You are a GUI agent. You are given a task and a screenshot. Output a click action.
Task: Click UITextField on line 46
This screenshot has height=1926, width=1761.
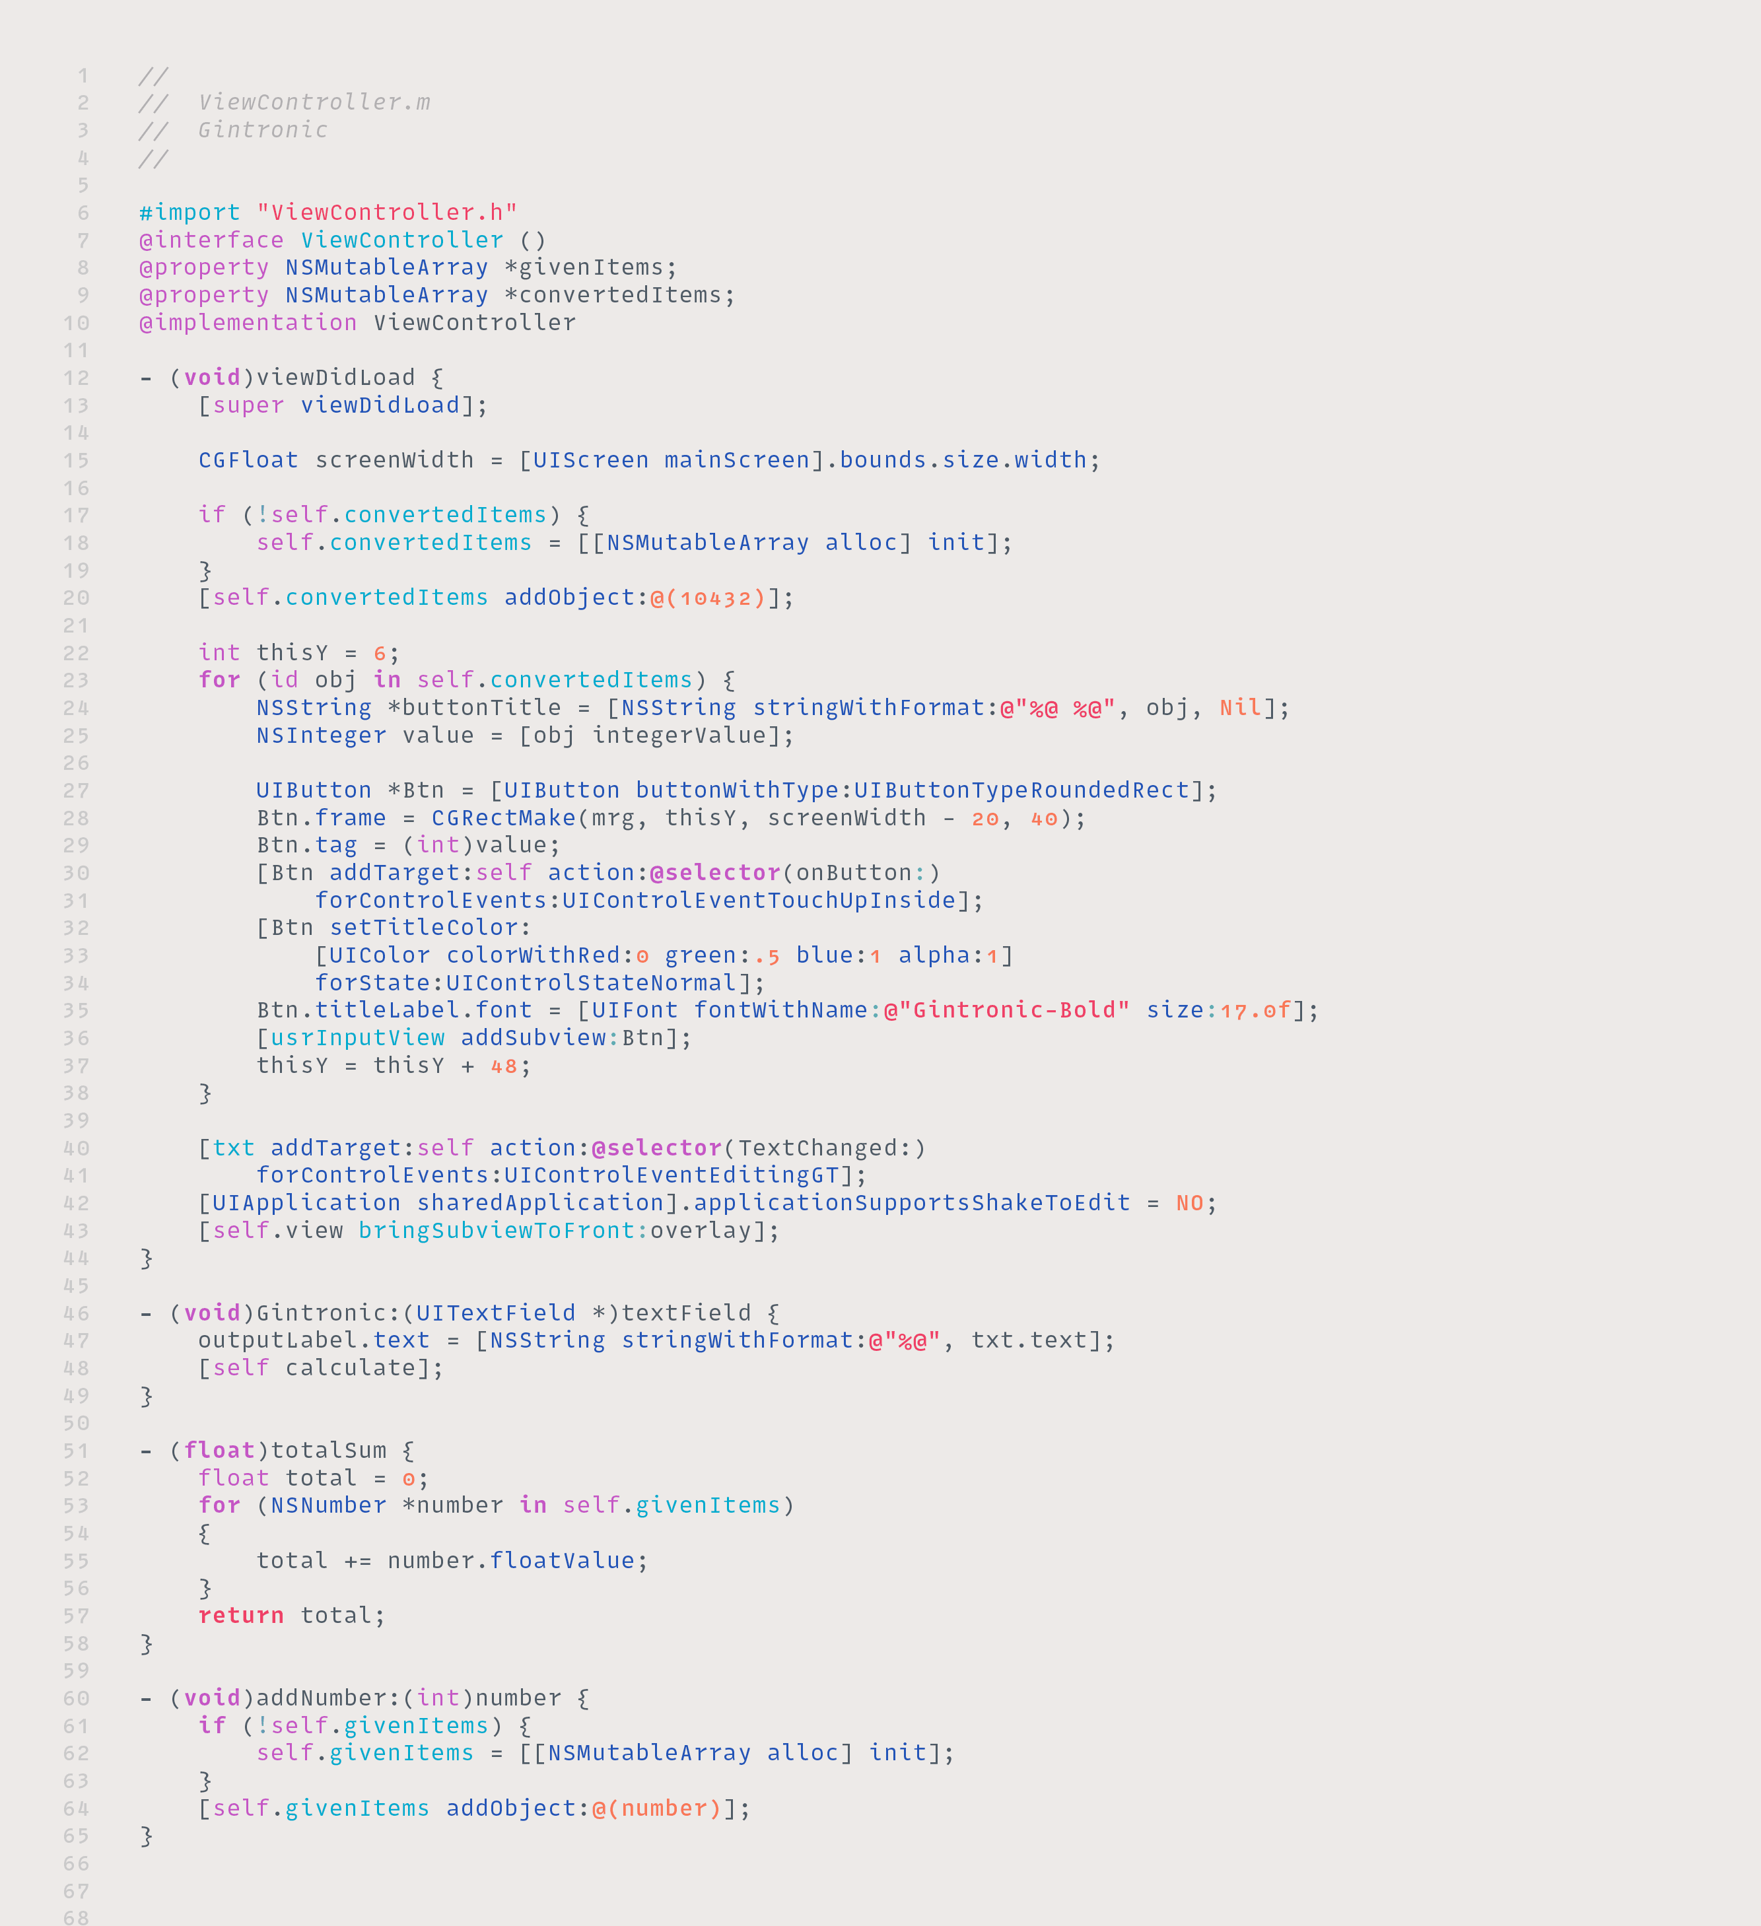tap(496, 1314)
